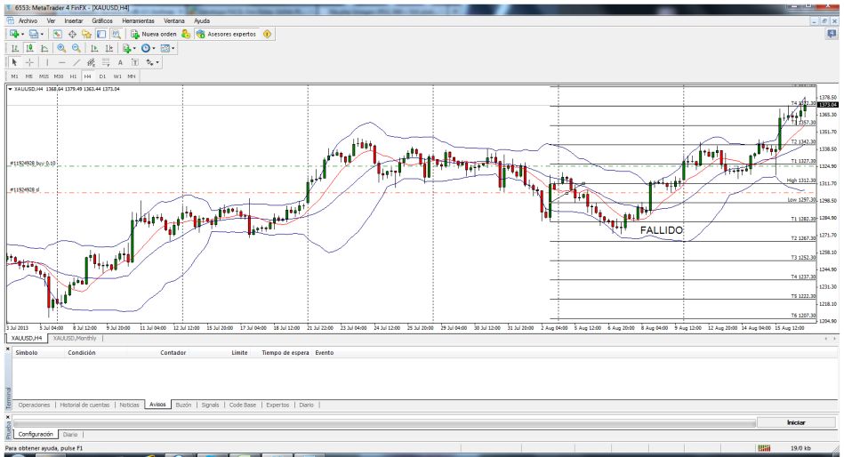Switch to Historial de cuentas tab

(x=86, y=405)
